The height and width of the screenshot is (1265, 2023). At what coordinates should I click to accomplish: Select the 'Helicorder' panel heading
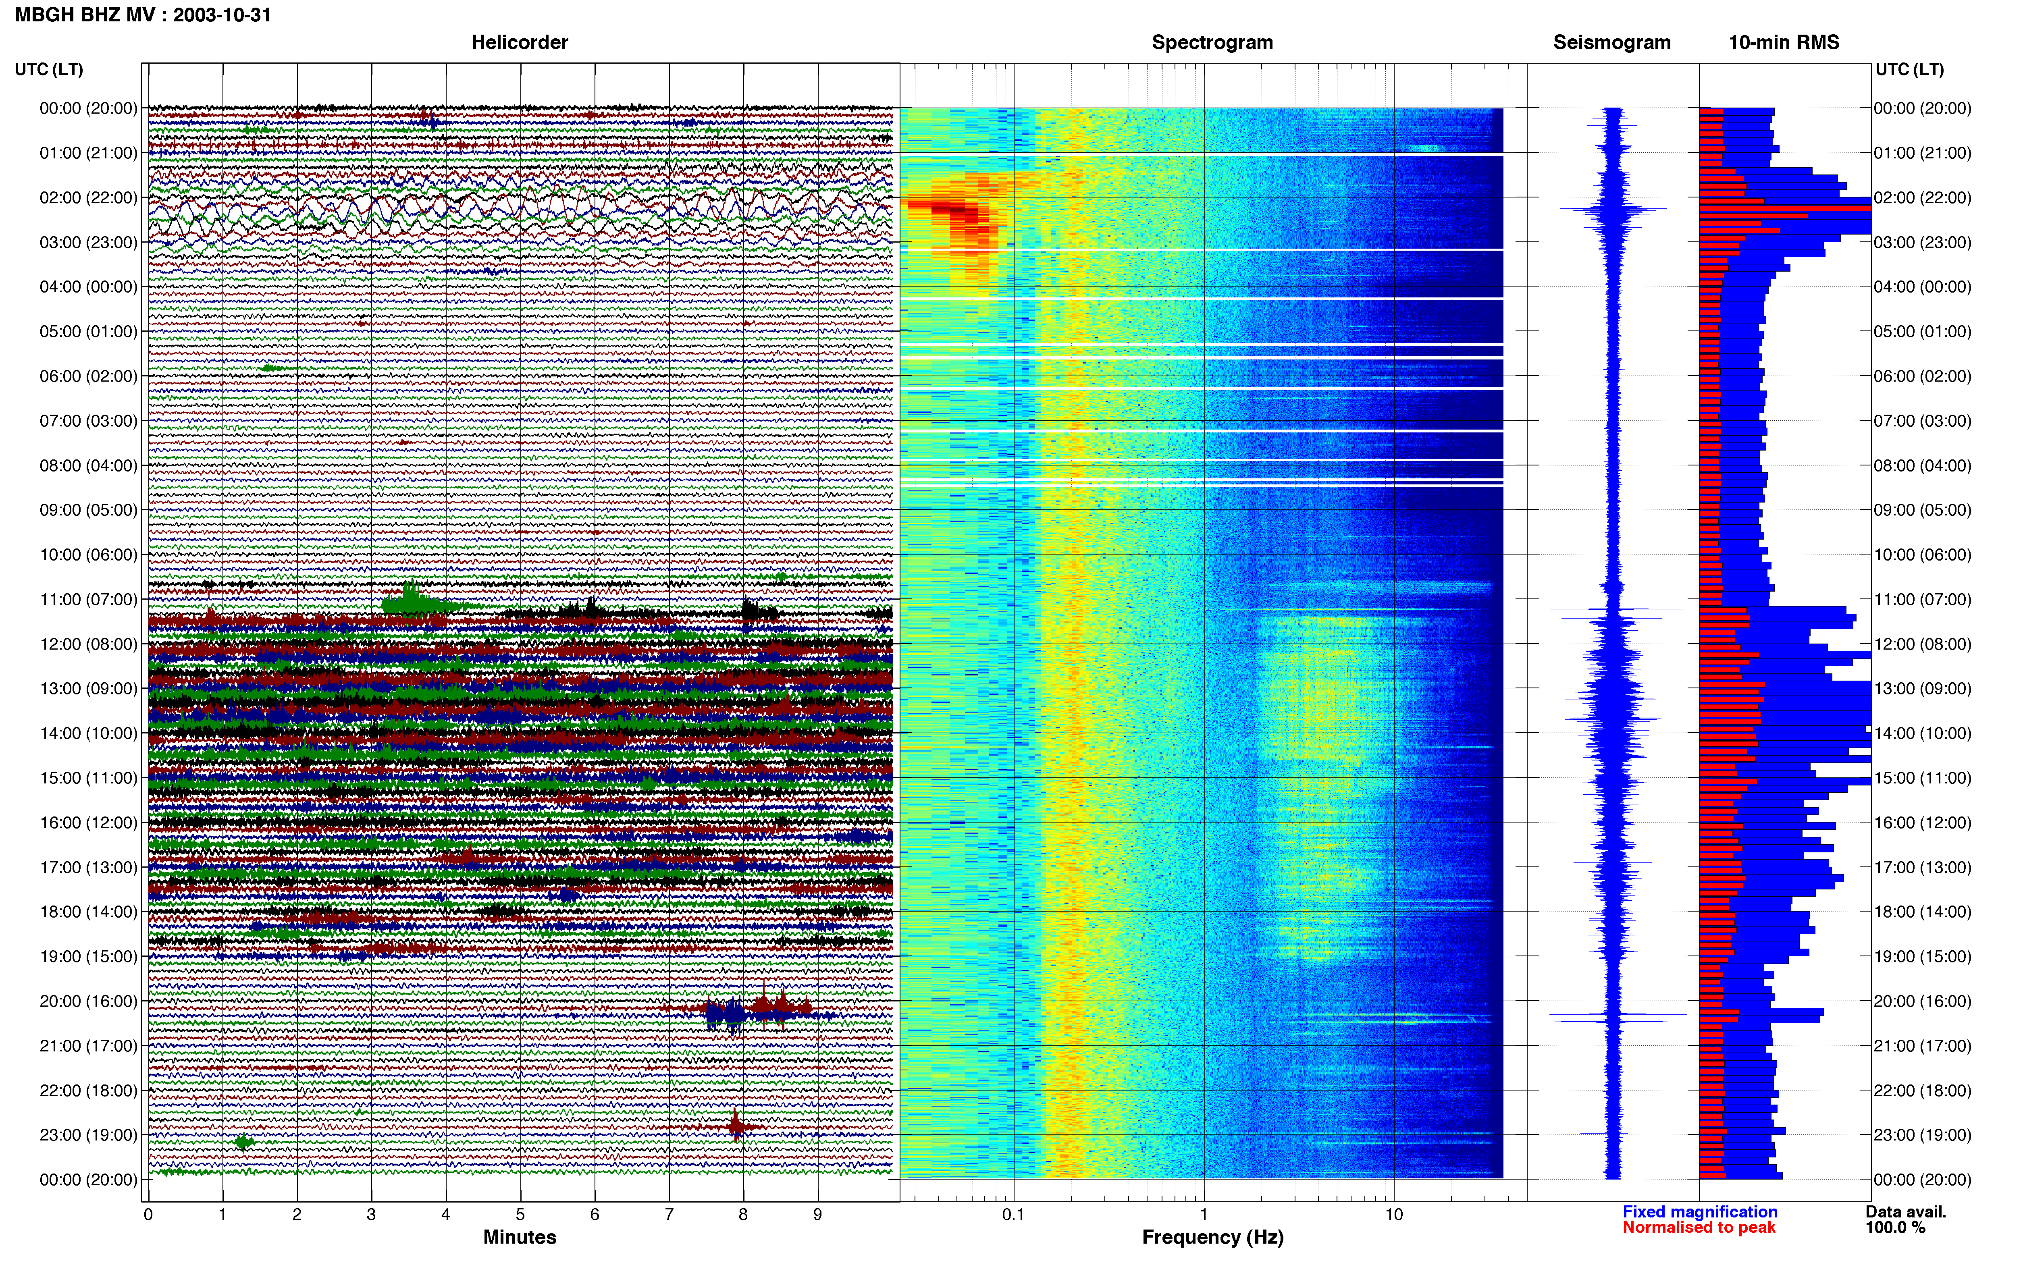tap(520, 43)
